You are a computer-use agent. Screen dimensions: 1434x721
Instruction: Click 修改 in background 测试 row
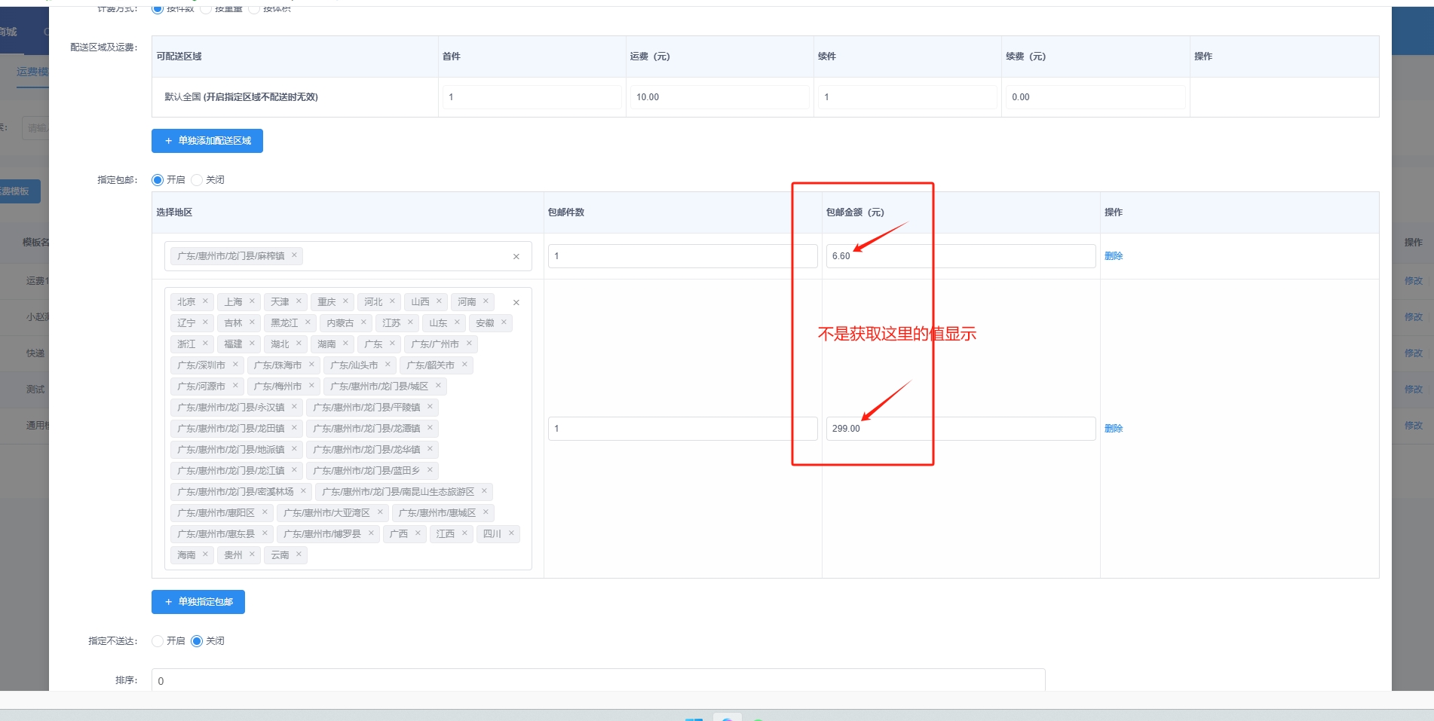(x=1414, y=390)
